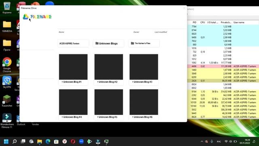
Task: Select the Unknown Blog #4 thumbnail
Action: point(73,102)
